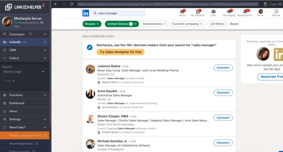Open Notifications bell icon

pos(245,12)
